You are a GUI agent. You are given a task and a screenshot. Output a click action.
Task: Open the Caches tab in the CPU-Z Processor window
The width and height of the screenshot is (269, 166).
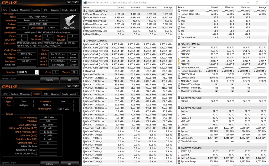tap(14, 10)
